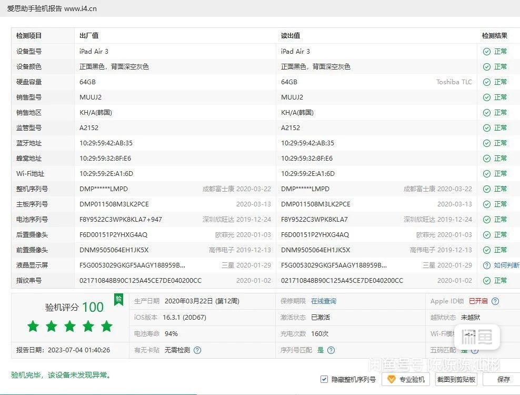520x395 pixels.
Task: Click the 爱思助手验机报告 www.i4.cn title
Action: (52, 8)
